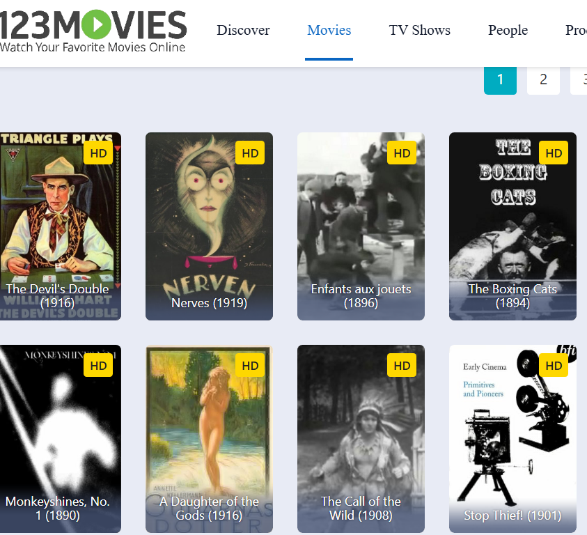Jump to page 2 of results
Image resolution: width=587 pixels, height=535 pixels.
(543, 79)
